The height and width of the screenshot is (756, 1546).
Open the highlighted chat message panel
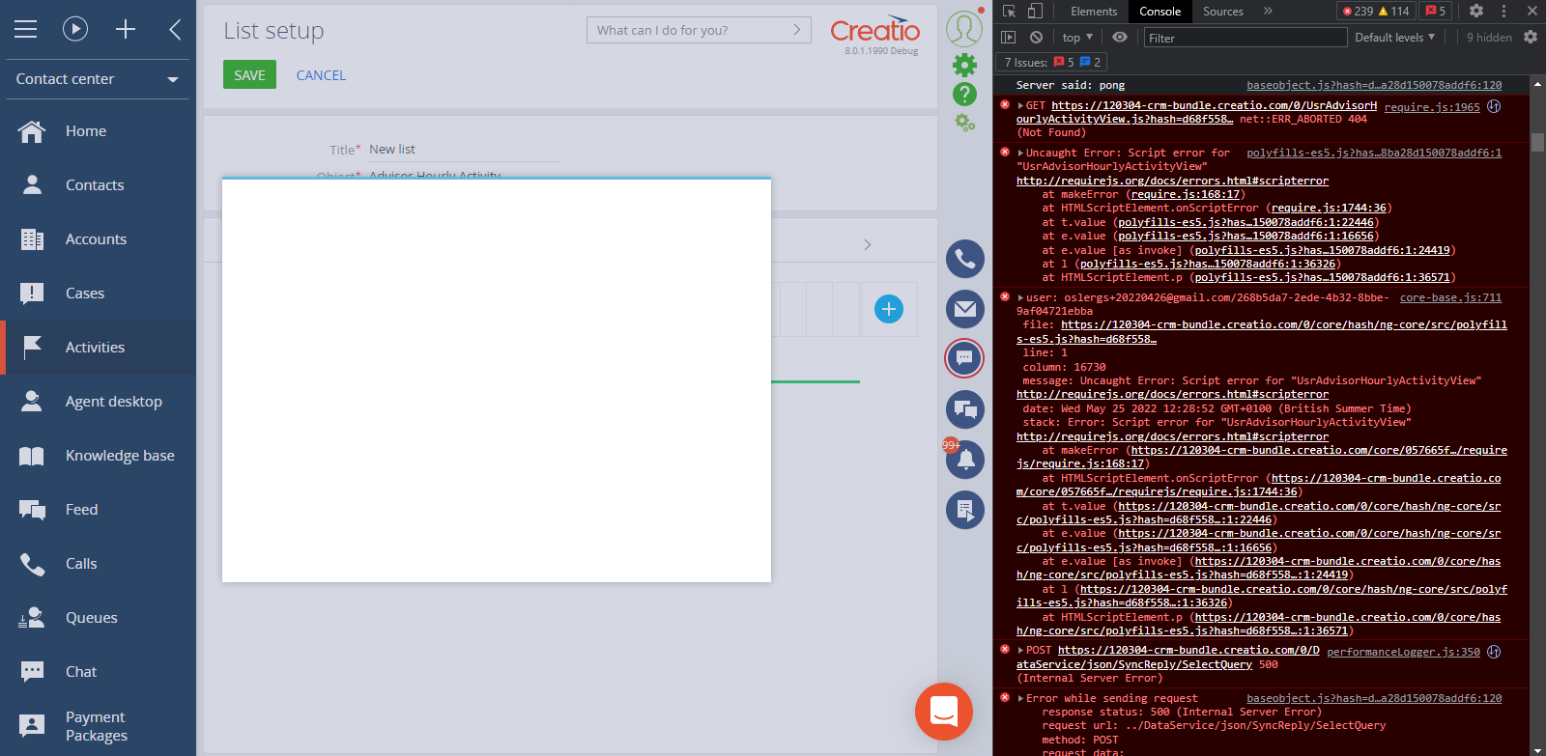click(964, 358)
